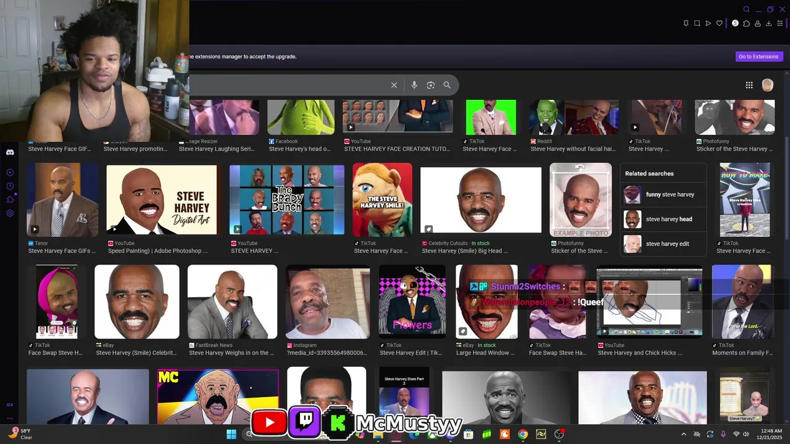The image size is (790, 444).
Task: Click 'Steve Harvey Weighs in on the ...' caption
Action: click(231, 353)
